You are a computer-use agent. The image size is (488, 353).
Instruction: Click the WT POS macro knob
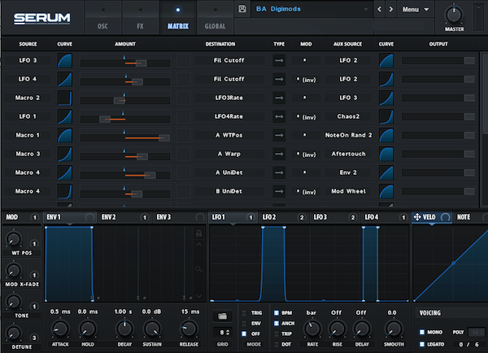click(13, 239)
